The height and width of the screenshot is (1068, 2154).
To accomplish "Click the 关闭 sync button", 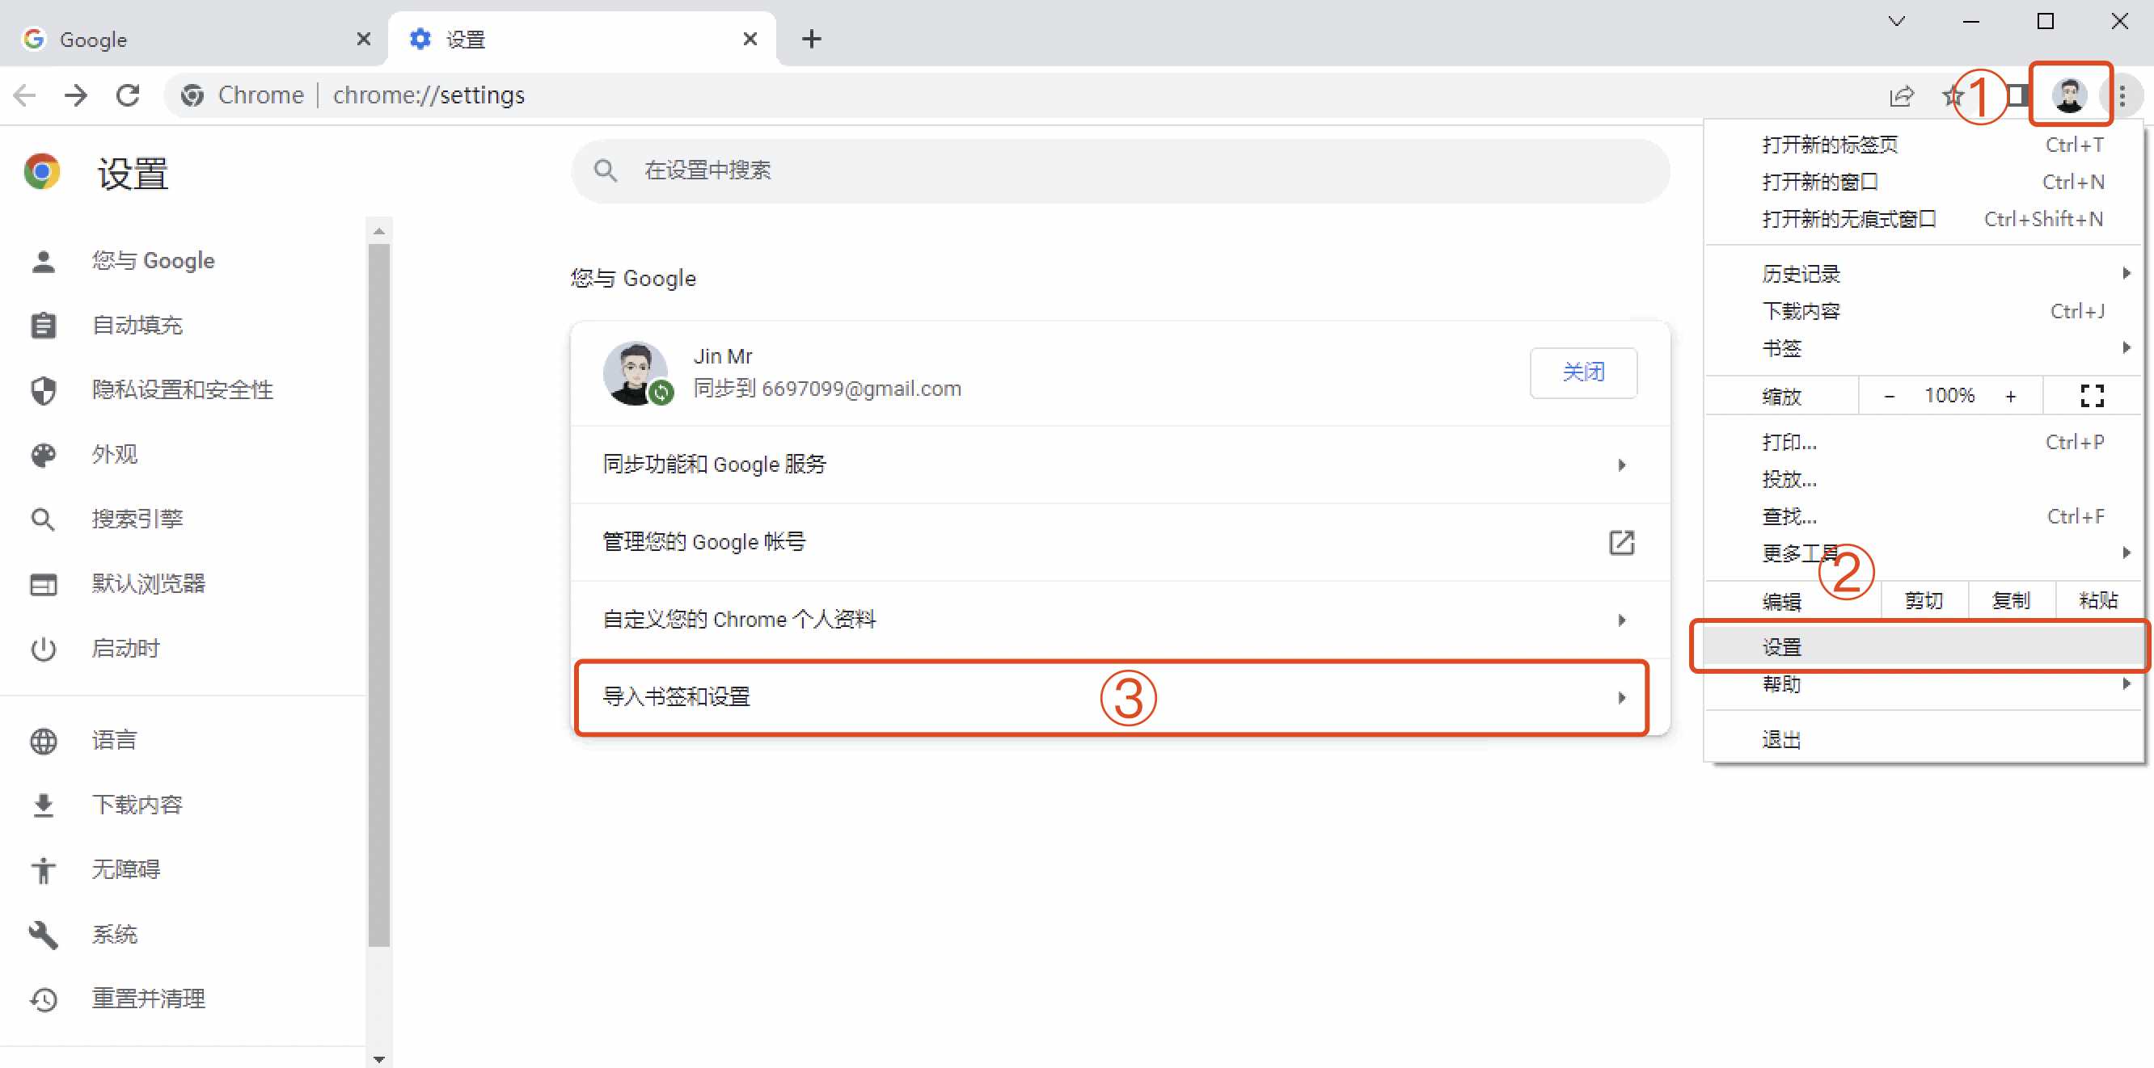I will [x=1583, y=372].
